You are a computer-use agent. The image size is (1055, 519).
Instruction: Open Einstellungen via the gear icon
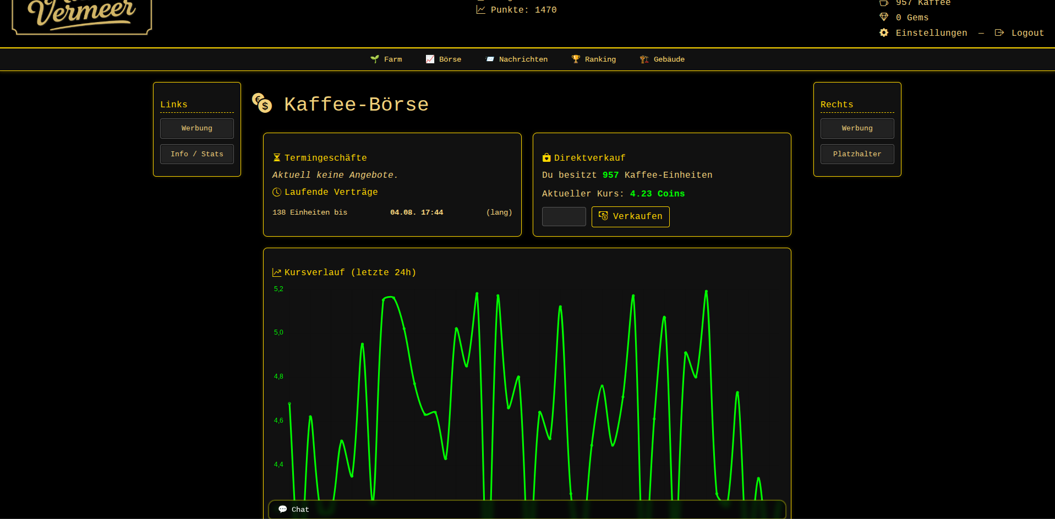tap(884, 33)
